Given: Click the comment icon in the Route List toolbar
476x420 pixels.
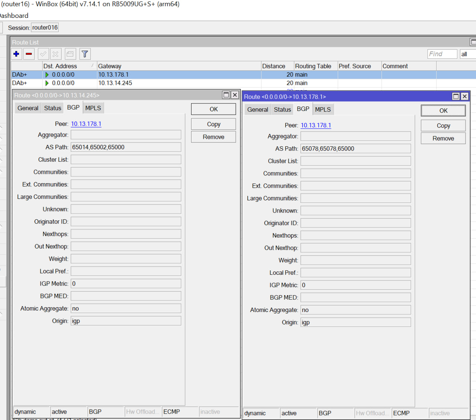Looking at the screenshot, I should (70, 54).
